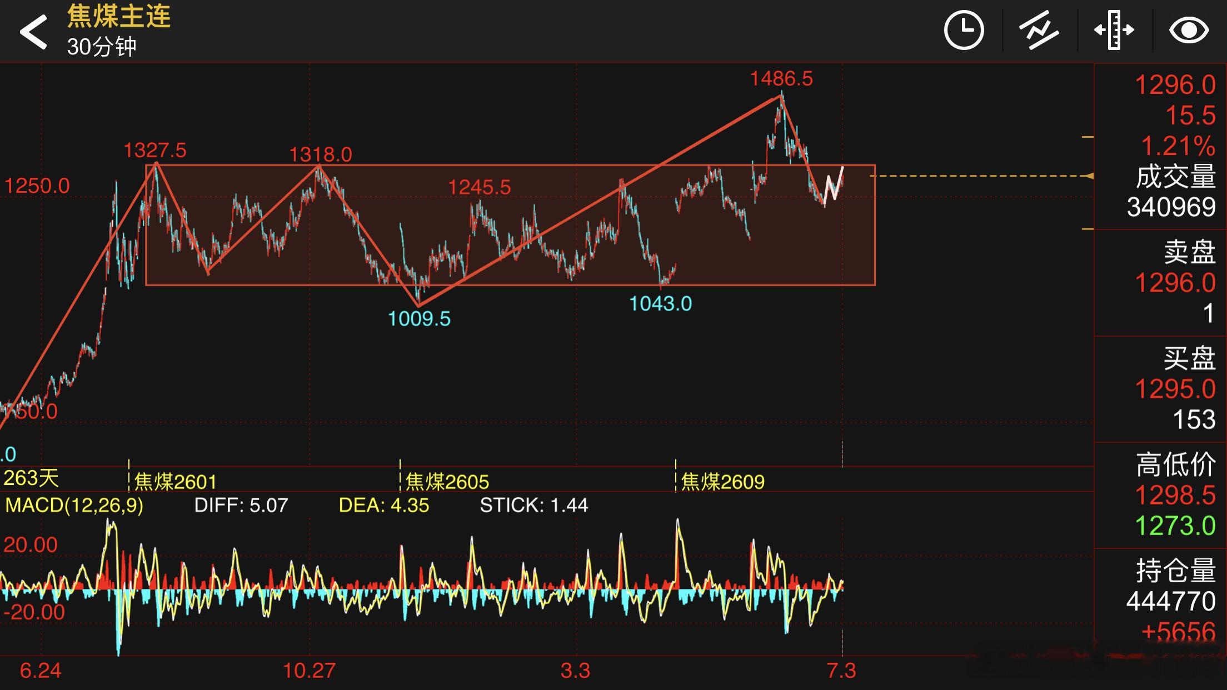Screen dimensions: 1227x690
Task: Select the volume value 340969
Action: 1171,207
